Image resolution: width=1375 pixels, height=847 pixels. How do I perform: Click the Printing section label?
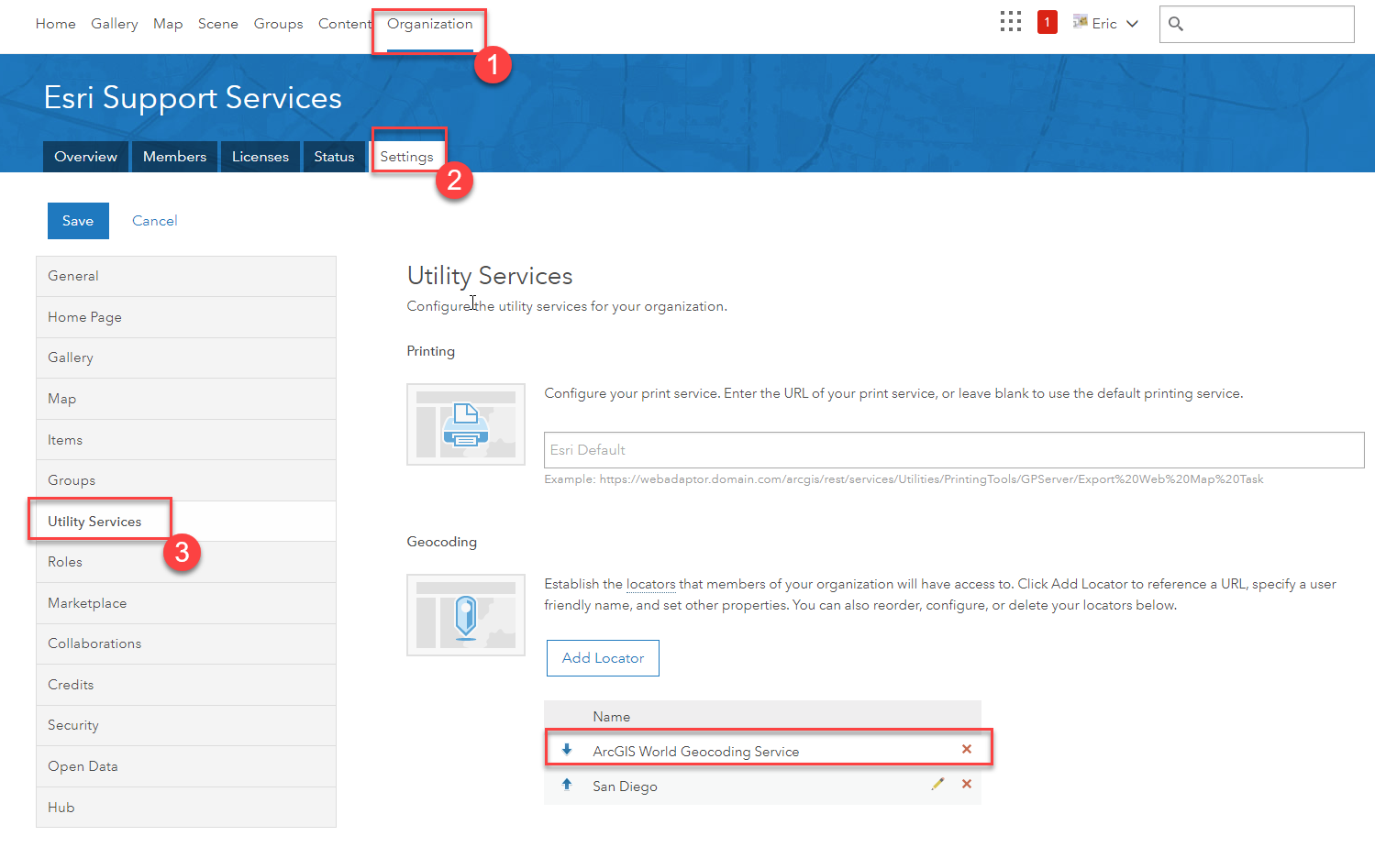coord(431,351)
